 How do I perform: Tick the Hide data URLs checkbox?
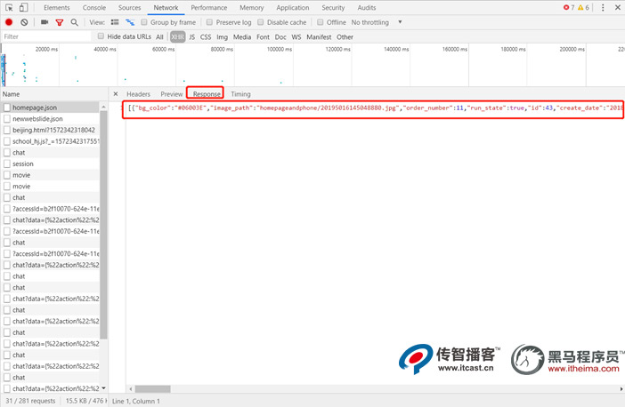tap(101, 37)
